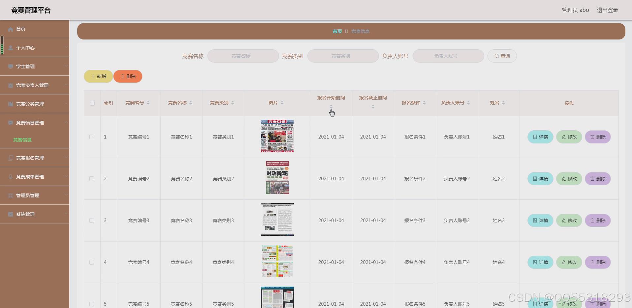The height and width of the screenshot is (308, 632).
Task: Click 修改 for row 竞赛编号1
Action: tap(569, 137)
